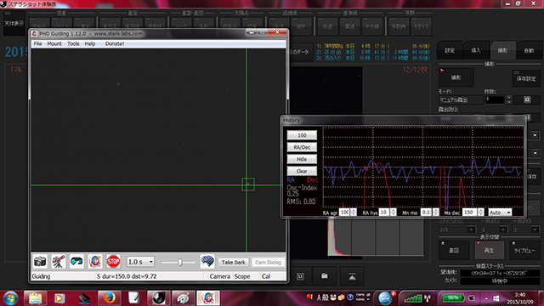Toggle the RA/Dec button in History
The width and height of the screenshot is (544, 306).
tap(302, 147)
